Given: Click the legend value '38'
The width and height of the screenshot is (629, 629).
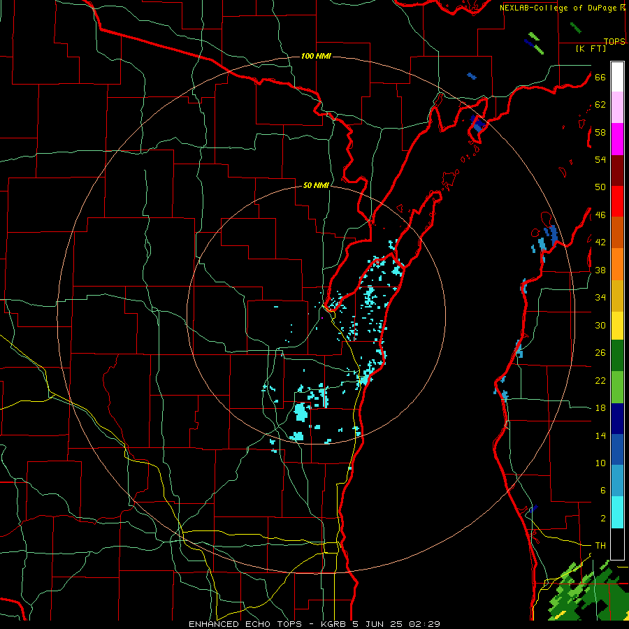Looking at the screenshot, I should (600, 270).
